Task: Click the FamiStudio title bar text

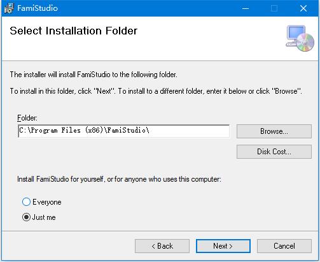Action: click(x=38, y=8)
